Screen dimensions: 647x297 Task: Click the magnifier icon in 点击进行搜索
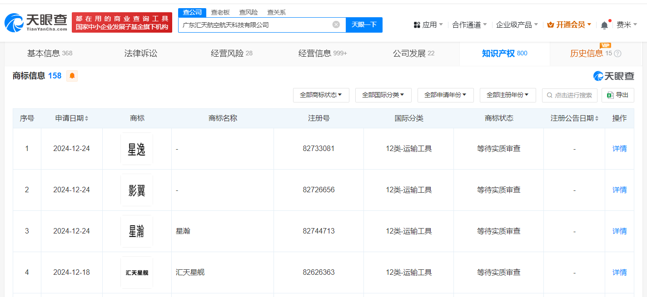click(x=549, y=95)
